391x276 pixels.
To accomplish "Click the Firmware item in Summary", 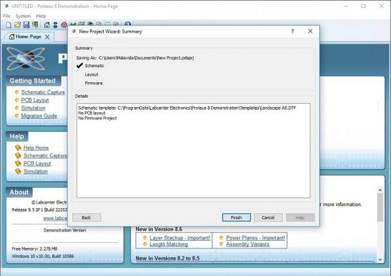I will [x=93, y=83].
